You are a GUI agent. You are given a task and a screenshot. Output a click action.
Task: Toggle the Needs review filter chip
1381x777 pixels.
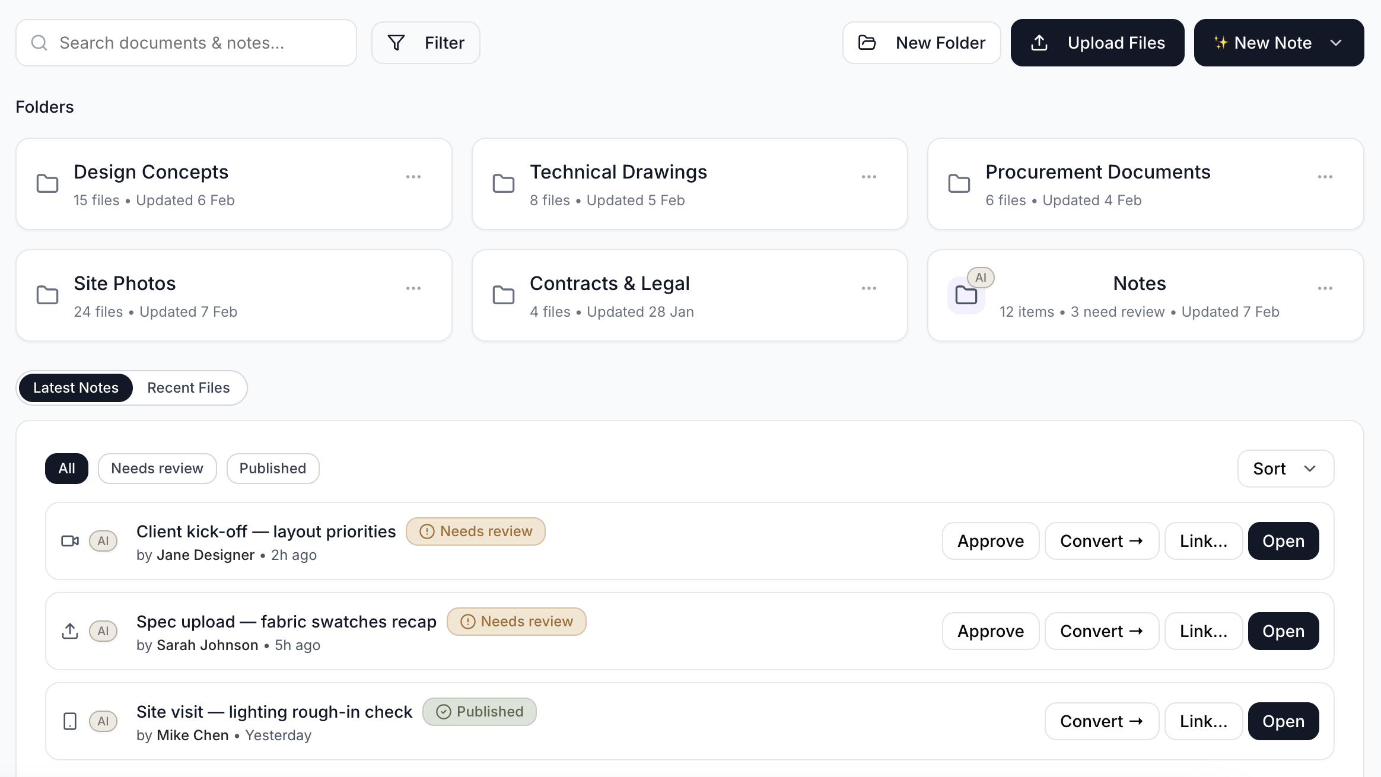tap(157, 468)
